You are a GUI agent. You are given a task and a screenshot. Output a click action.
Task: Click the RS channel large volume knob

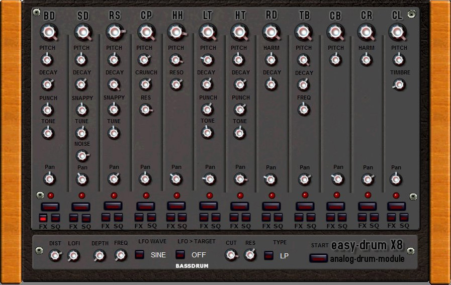point(115,32)
